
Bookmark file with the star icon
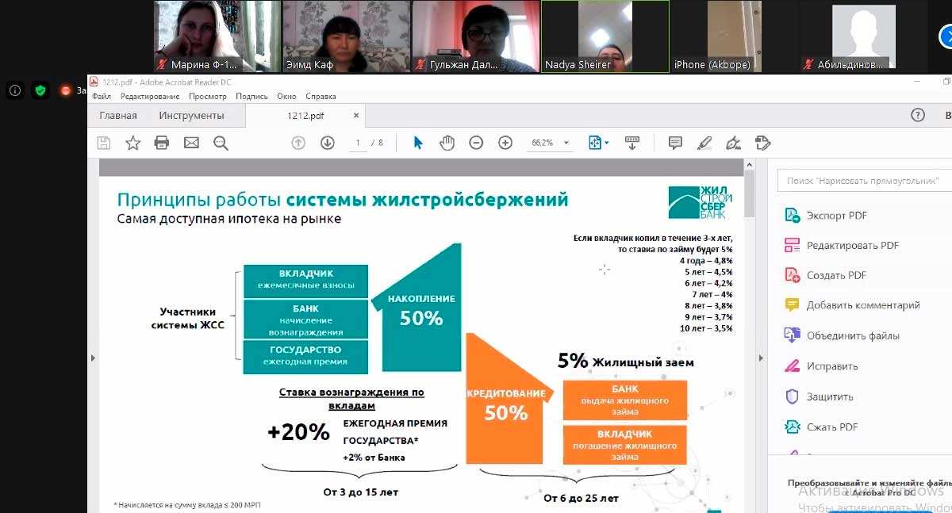tap(132, 143)
